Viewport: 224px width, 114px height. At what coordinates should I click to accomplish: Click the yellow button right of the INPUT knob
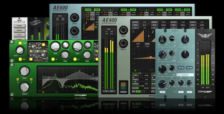click(x=31, y=79)
